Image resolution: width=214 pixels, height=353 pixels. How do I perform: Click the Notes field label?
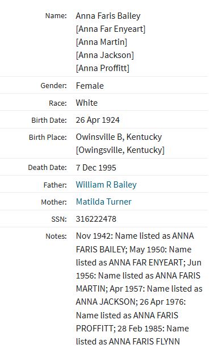coord(56,236)
